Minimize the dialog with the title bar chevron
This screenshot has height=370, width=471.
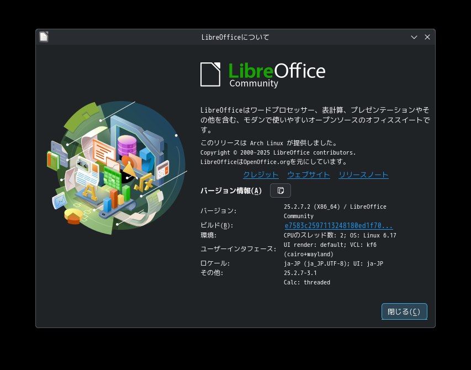(x=414, y=37)
